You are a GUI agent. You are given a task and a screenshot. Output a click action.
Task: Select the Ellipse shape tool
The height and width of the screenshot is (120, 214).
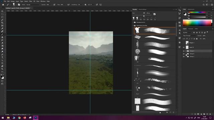tap(2, 63)
